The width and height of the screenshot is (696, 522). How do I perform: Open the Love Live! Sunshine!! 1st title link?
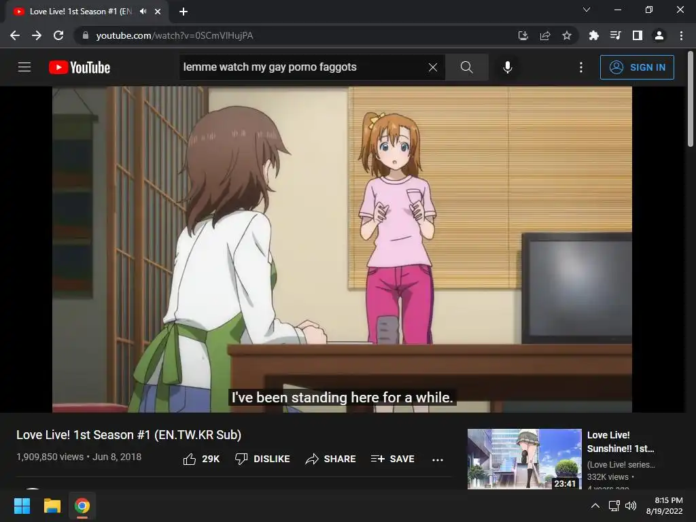[x=621, y=442]
